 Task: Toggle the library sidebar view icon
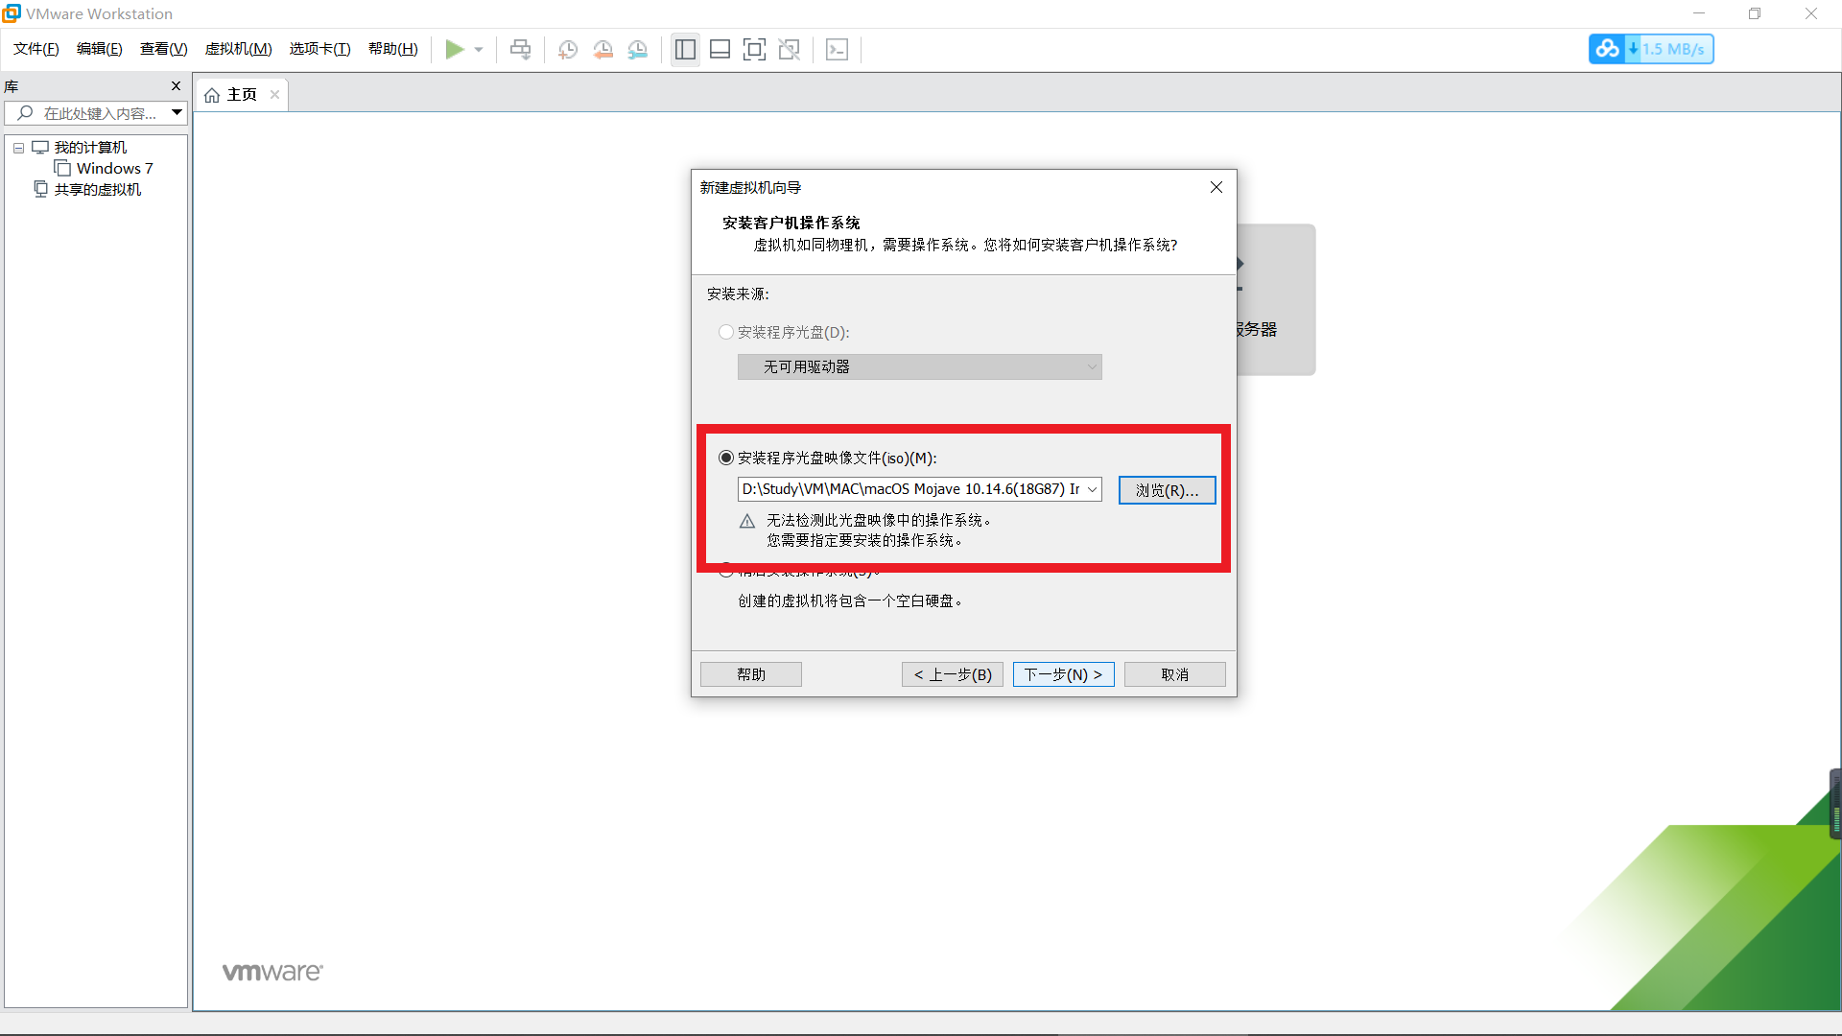[x=685, y=49]
